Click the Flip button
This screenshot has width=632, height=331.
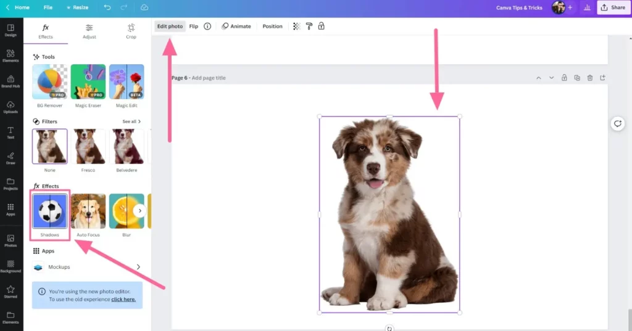193,26
